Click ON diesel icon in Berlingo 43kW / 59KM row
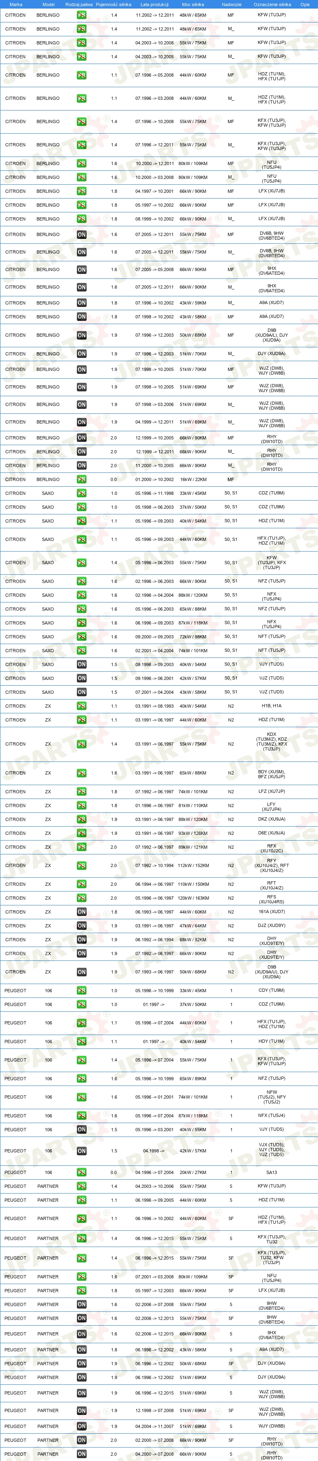 81,303
